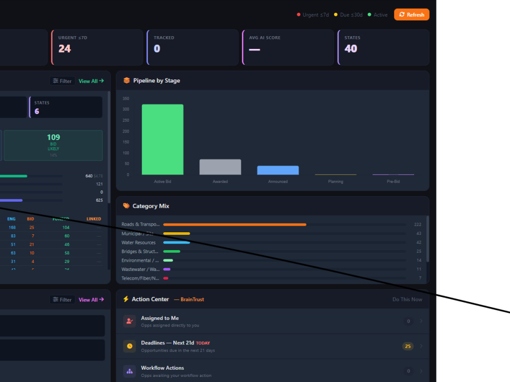
Task: Select the Wastewater category row
Action: tap(271, 269)
